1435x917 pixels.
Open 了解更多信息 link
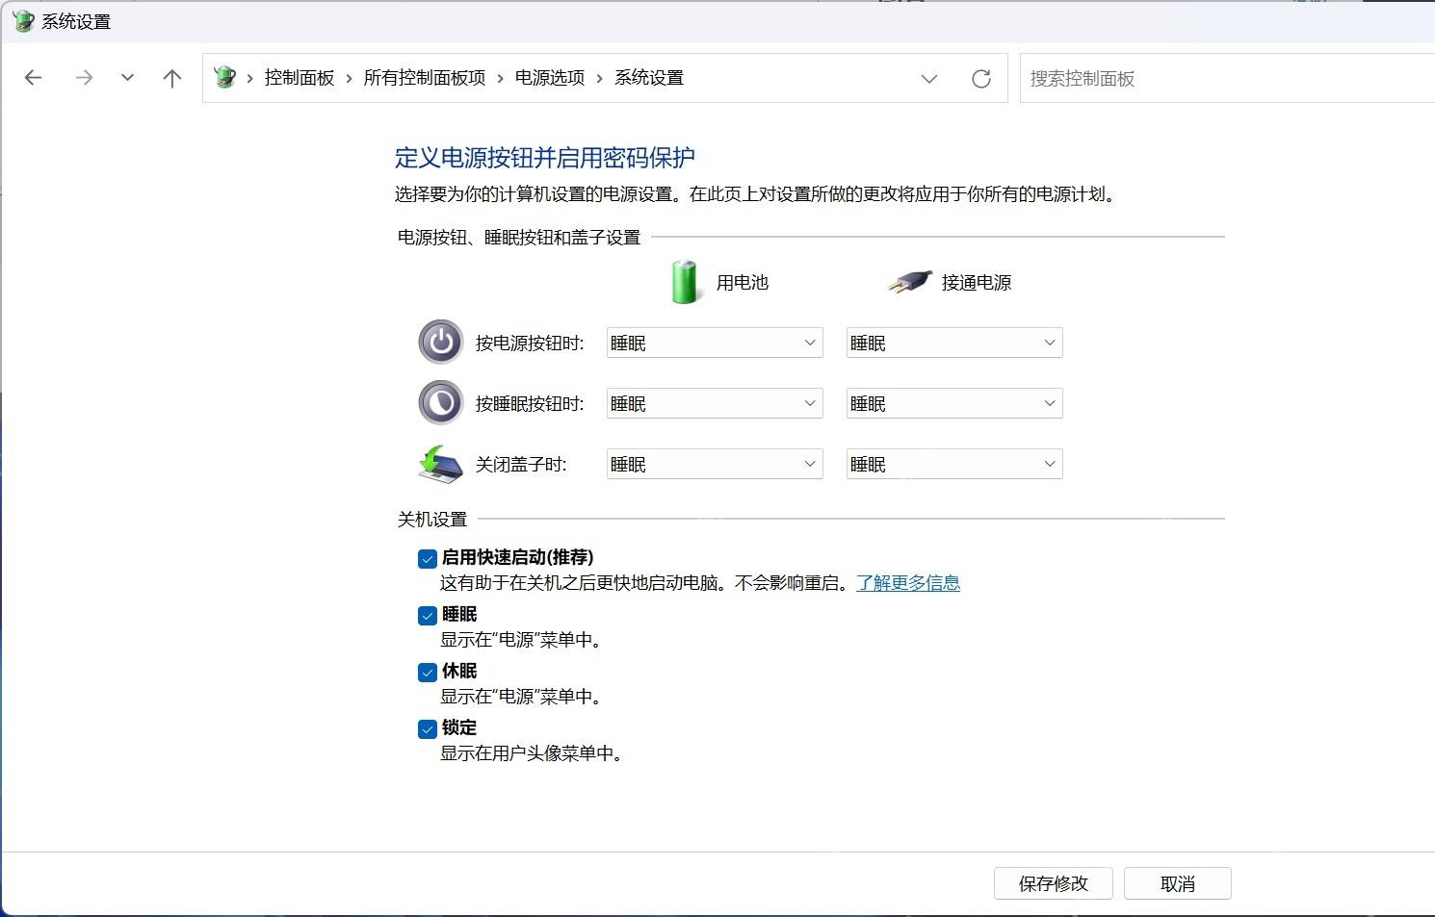click(908, 583)
